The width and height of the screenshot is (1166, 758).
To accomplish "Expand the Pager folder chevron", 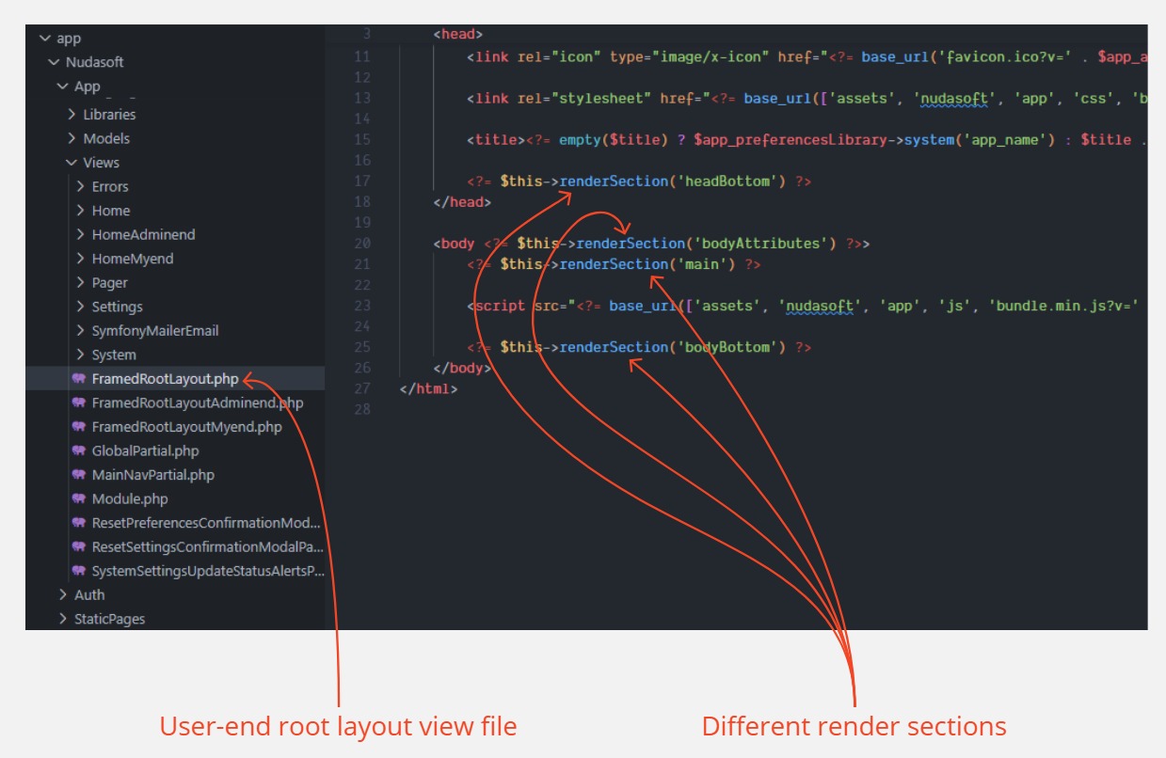I will (x=80, y=282).
